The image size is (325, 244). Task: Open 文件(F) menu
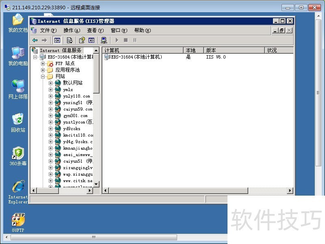[x=48, y=30]
